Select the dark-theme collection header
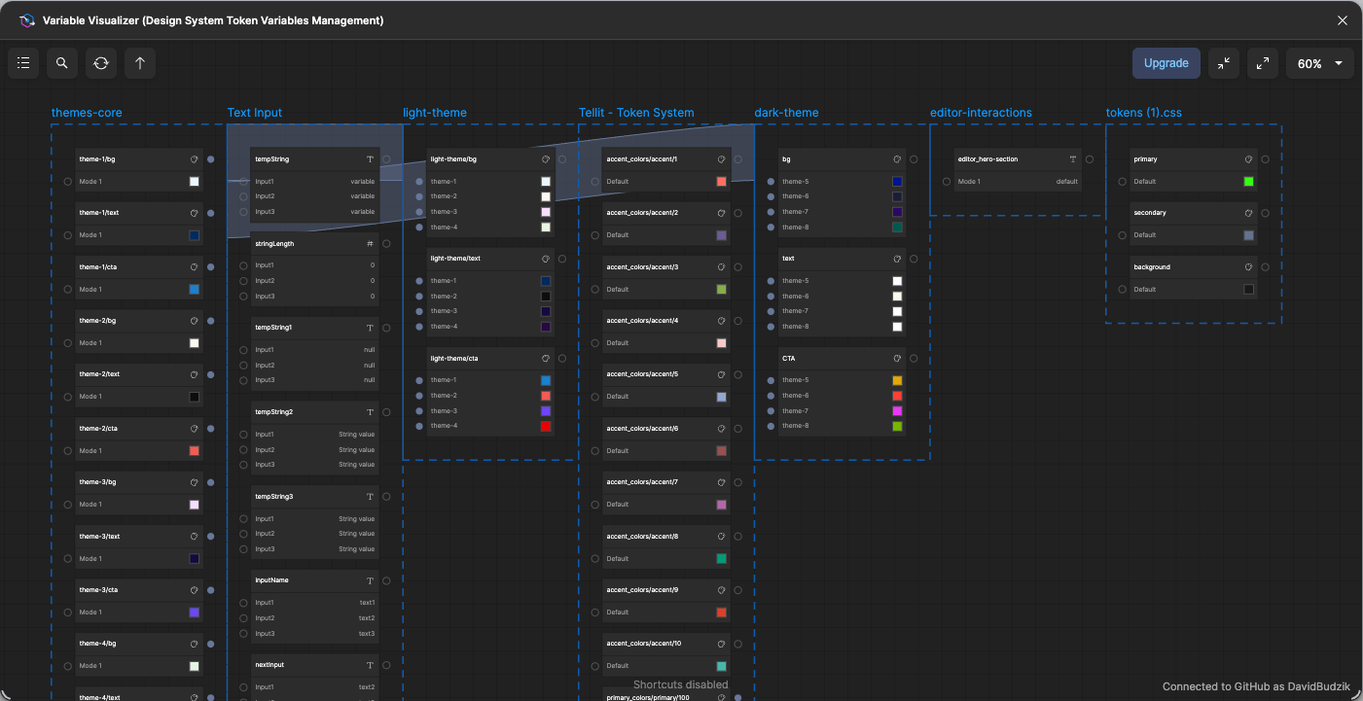This screenshot has height=701, width=1363. coord(786,113)
